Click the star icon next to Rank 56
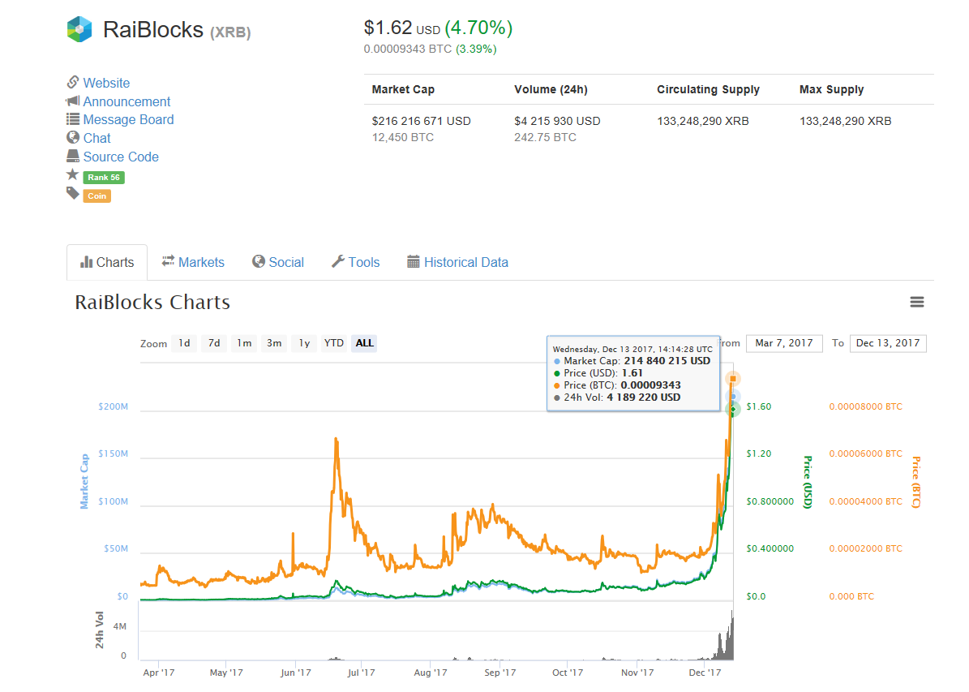This screenshot has width=969, height=692. pos(73,174)
